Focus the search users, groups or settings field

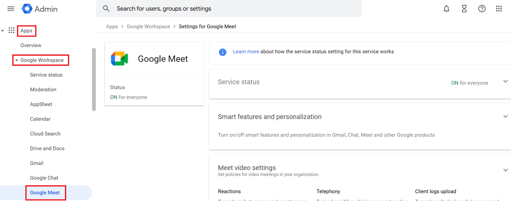point(229,9)
